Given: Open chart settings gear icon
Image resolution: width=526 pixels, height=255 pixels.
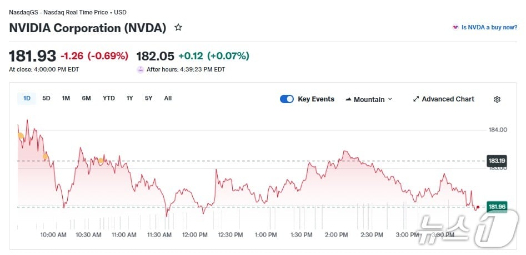Looking at the screenshot, I should 497,99.
